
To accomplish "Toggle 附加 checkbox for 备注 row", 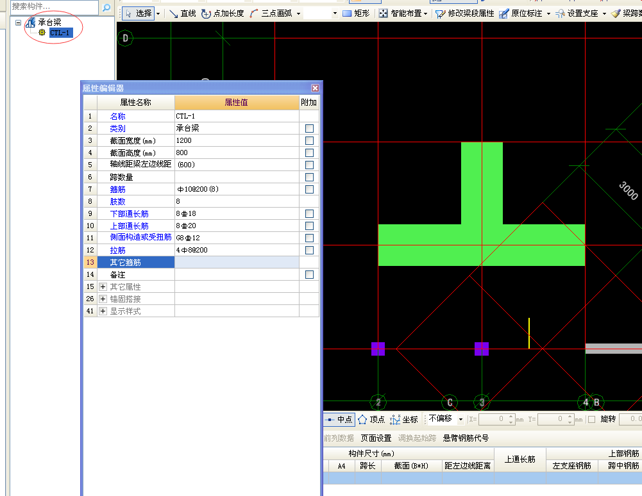I will 310,275.
